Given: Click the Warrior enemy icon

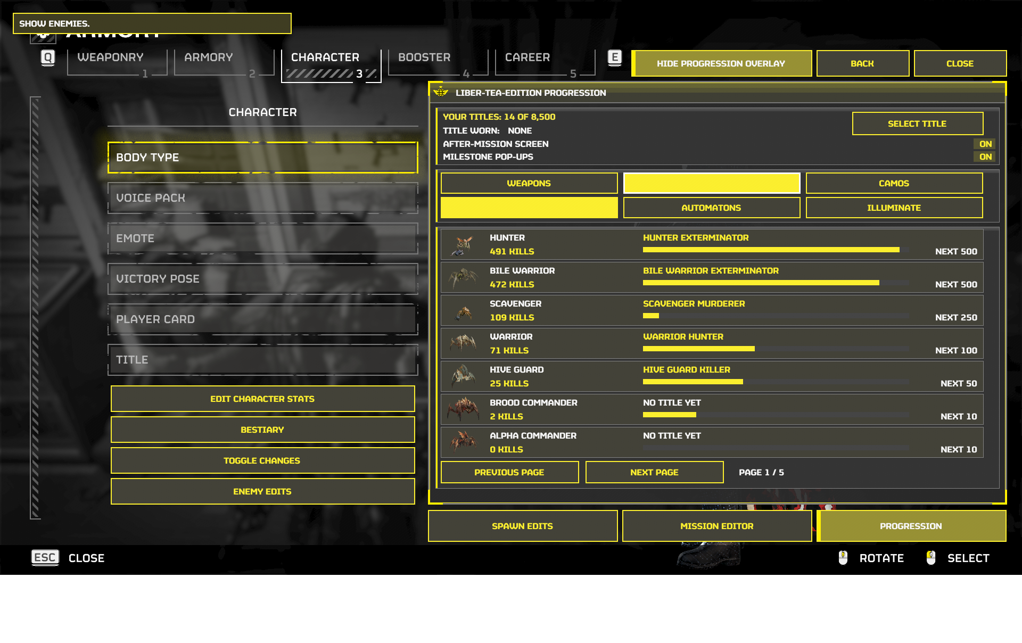Looking at the screenshot, I should [463, 343].
